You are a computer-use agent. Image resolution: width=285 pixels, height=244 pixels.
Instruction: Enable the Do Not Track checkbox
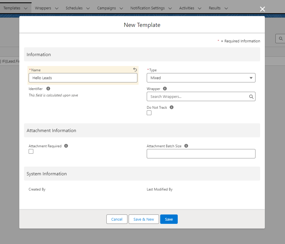149,113
